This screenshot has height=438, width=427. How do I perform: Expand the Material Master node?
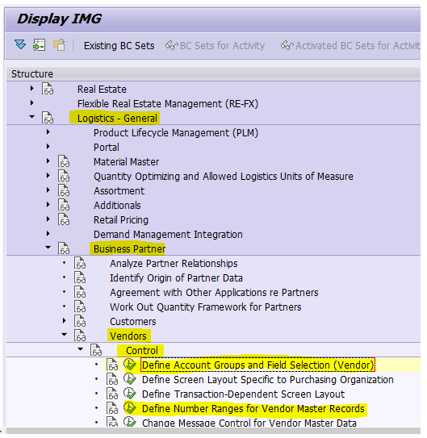[48, 161]
